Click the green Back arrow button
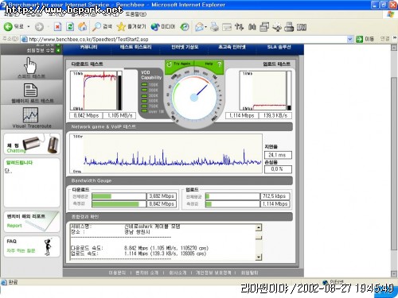The image size is (398, 298). 8,27
